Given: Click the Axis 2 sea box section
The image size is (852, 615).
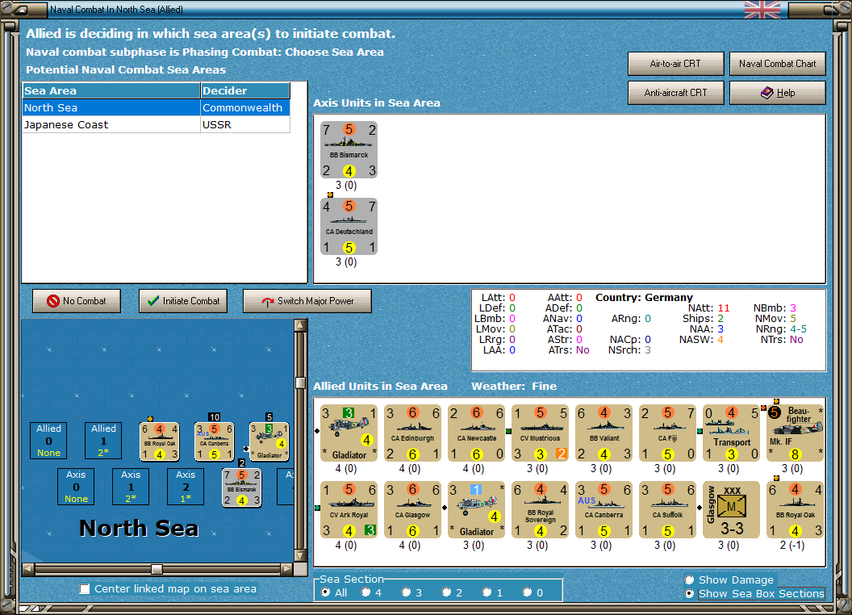Looking at the screenshot, I should click(186, 487).
